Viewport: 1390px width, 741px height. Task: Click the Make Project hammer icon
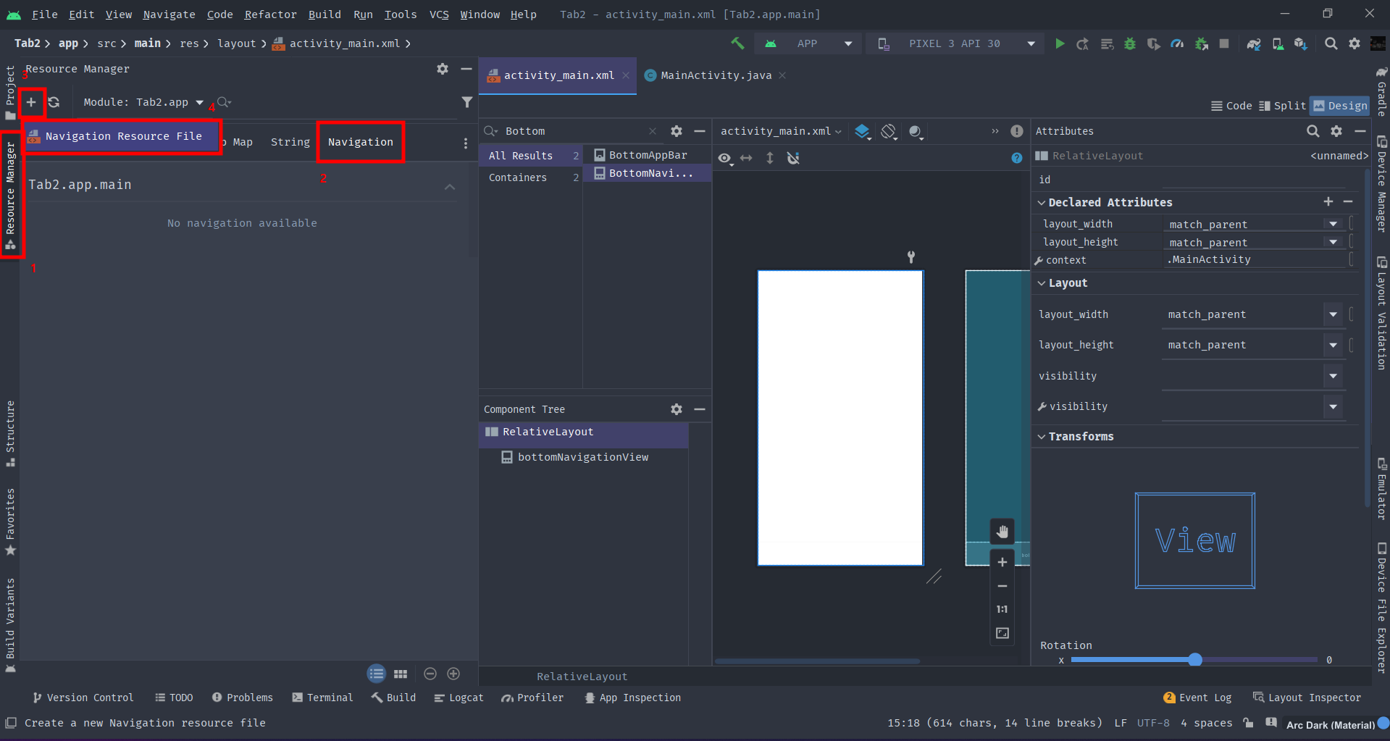click(x=737, y=43)
